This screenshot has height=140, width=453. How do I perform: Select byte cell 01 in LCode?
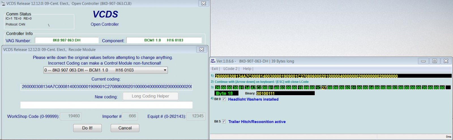tap(354, 88)
